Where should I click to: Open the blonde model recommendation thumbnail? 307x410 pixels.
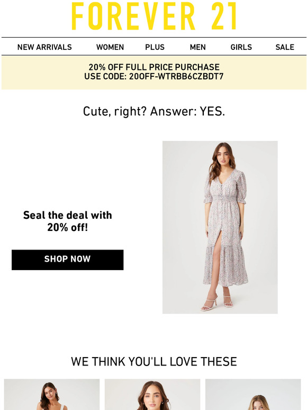pyautogui.click(x=253, y=394)
